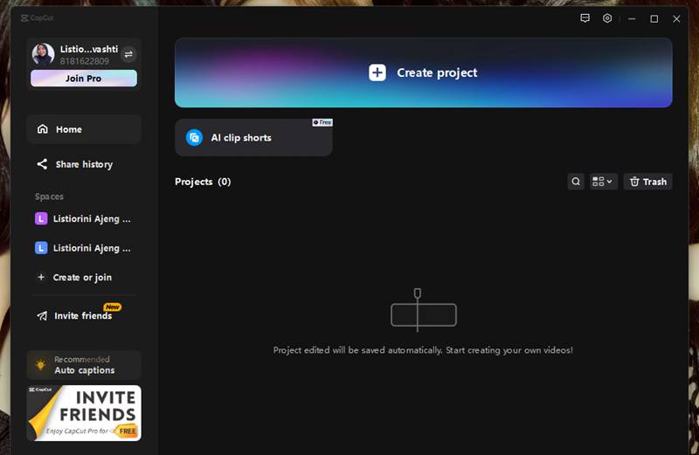Screen dimensions: 699x455
Task: Click the switch account arrows icon
Action: [128, 54]
